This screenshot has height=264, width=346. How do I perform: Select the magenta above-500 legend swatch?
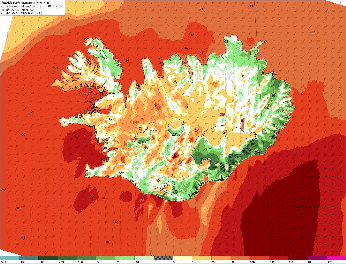[336, 258]
